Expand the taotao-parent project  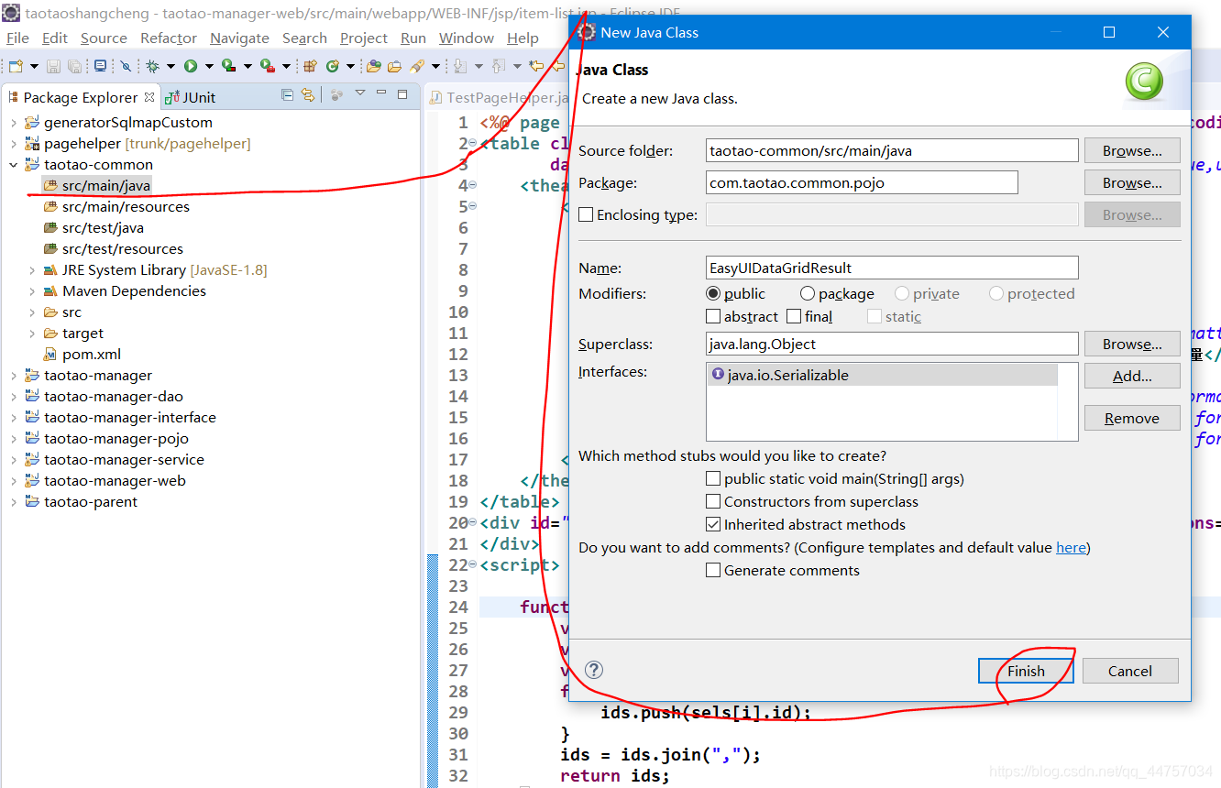click(13, 502)
